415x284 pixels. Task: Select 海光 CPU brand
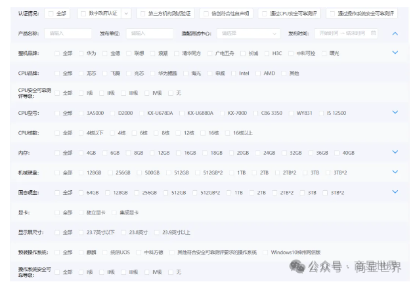click(186, 73)
